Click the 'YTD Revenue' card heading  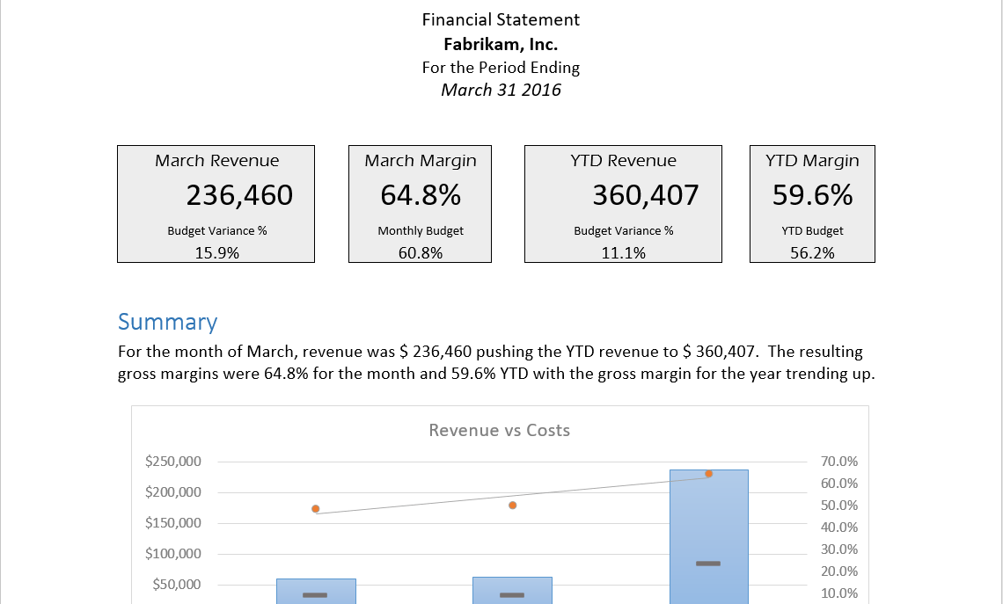point(623,160)
